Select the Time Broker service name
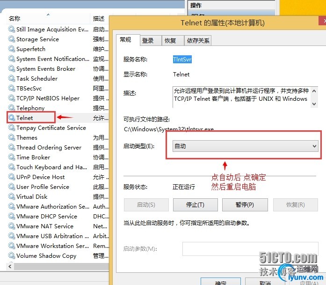326x285 pixels. click(x=33, y=157)
